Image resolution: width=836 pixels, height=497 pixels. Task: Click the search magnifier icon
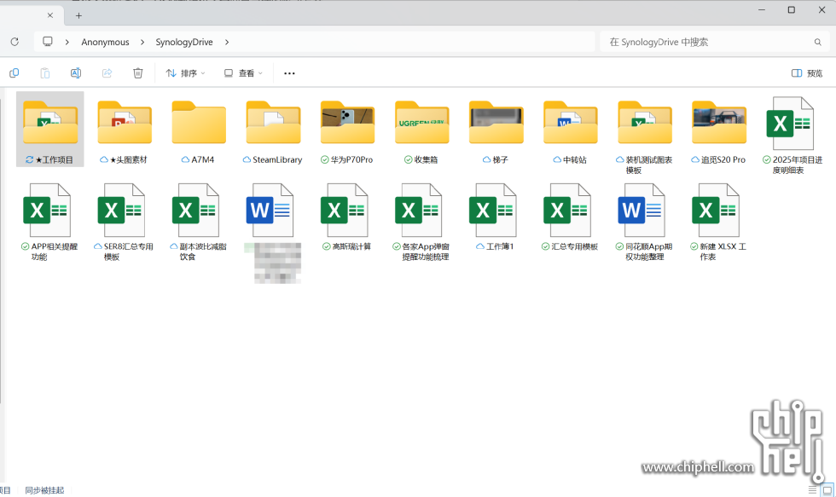point(817,42)
